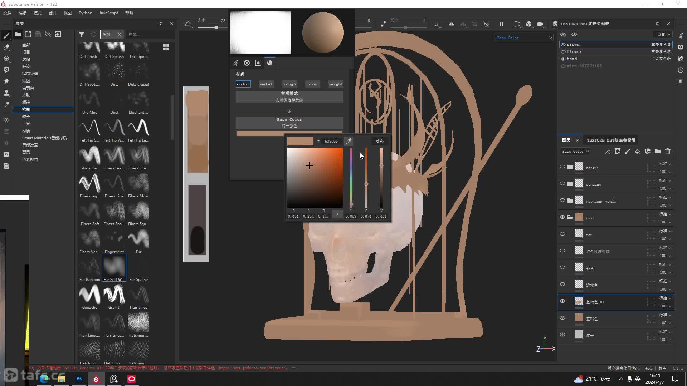Screen dimensions: 687x386
Task: Open the brush properties tab icon
Action: [236, 63]
